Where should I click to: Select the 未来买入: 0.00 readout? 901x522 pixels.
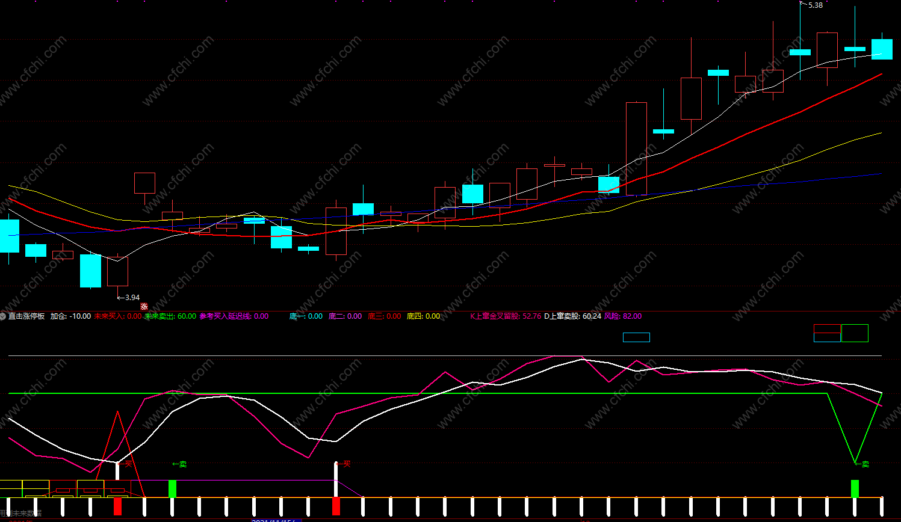(x=118, y=316)
